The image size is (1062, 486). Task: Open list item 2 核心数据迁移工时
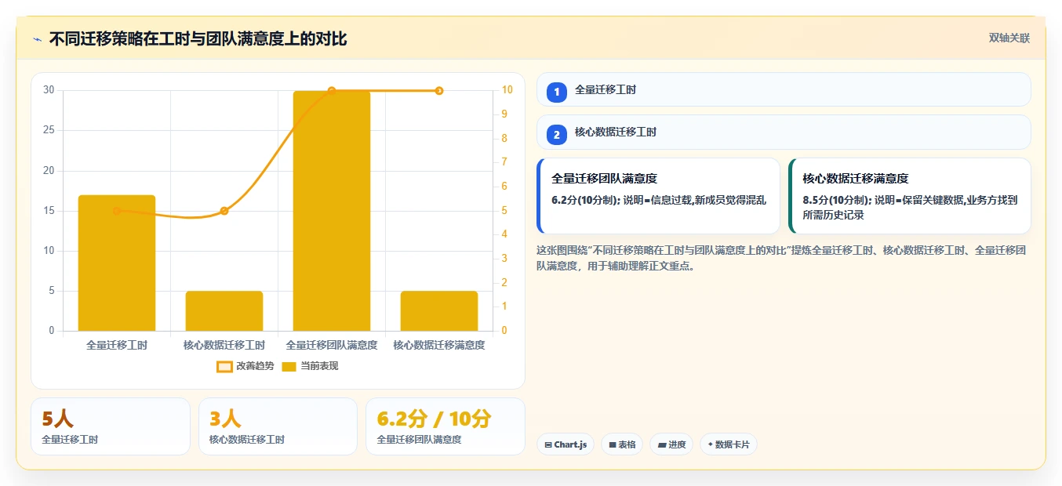click(x=784, y=132)
